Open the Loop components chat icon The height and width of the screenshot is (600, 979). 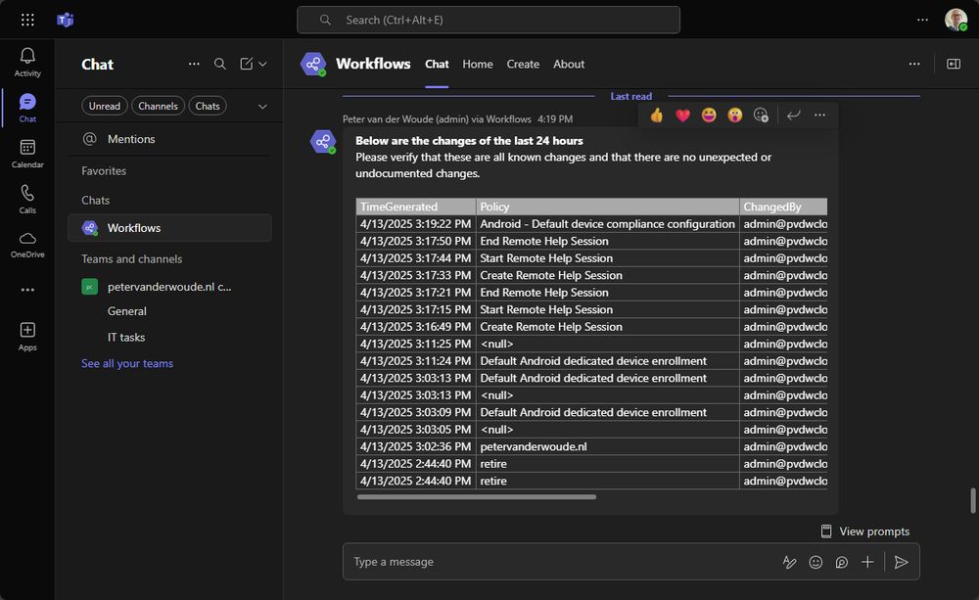842,562
